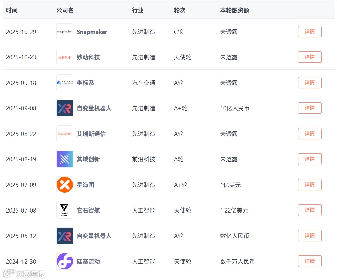Click 人工智能 in the 它石智航 row
Viewport: 337px width, 280px height.
click(x=144, y=211)
